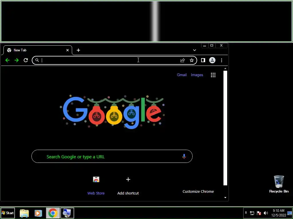Select the Recycle Bin desktop icon
This screenshot has height=219, width=293.
(x=279, y=184)
